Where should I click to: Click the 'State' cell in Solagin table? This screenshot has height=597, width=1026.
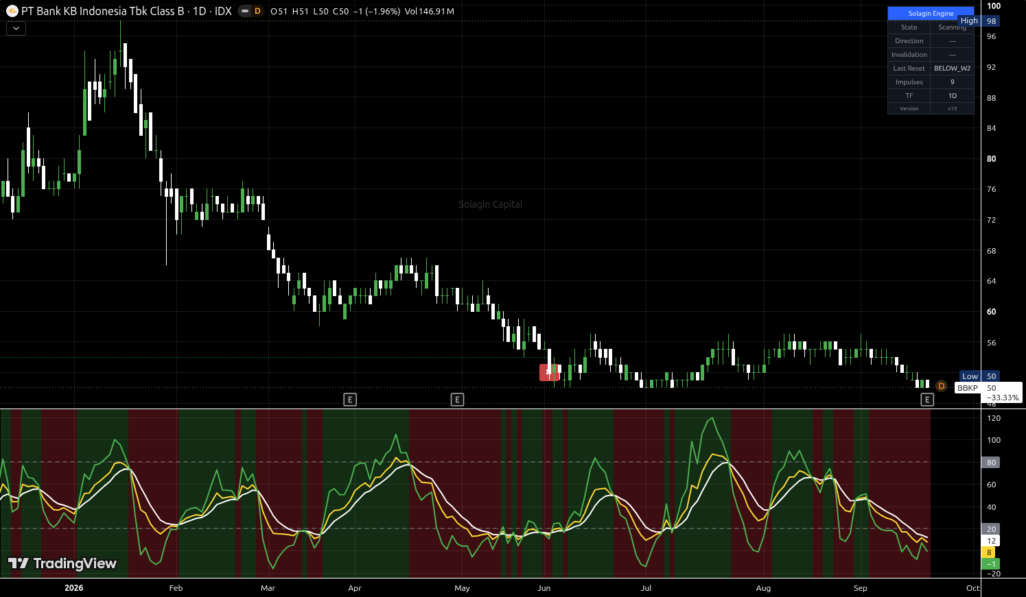pos(909,27)
